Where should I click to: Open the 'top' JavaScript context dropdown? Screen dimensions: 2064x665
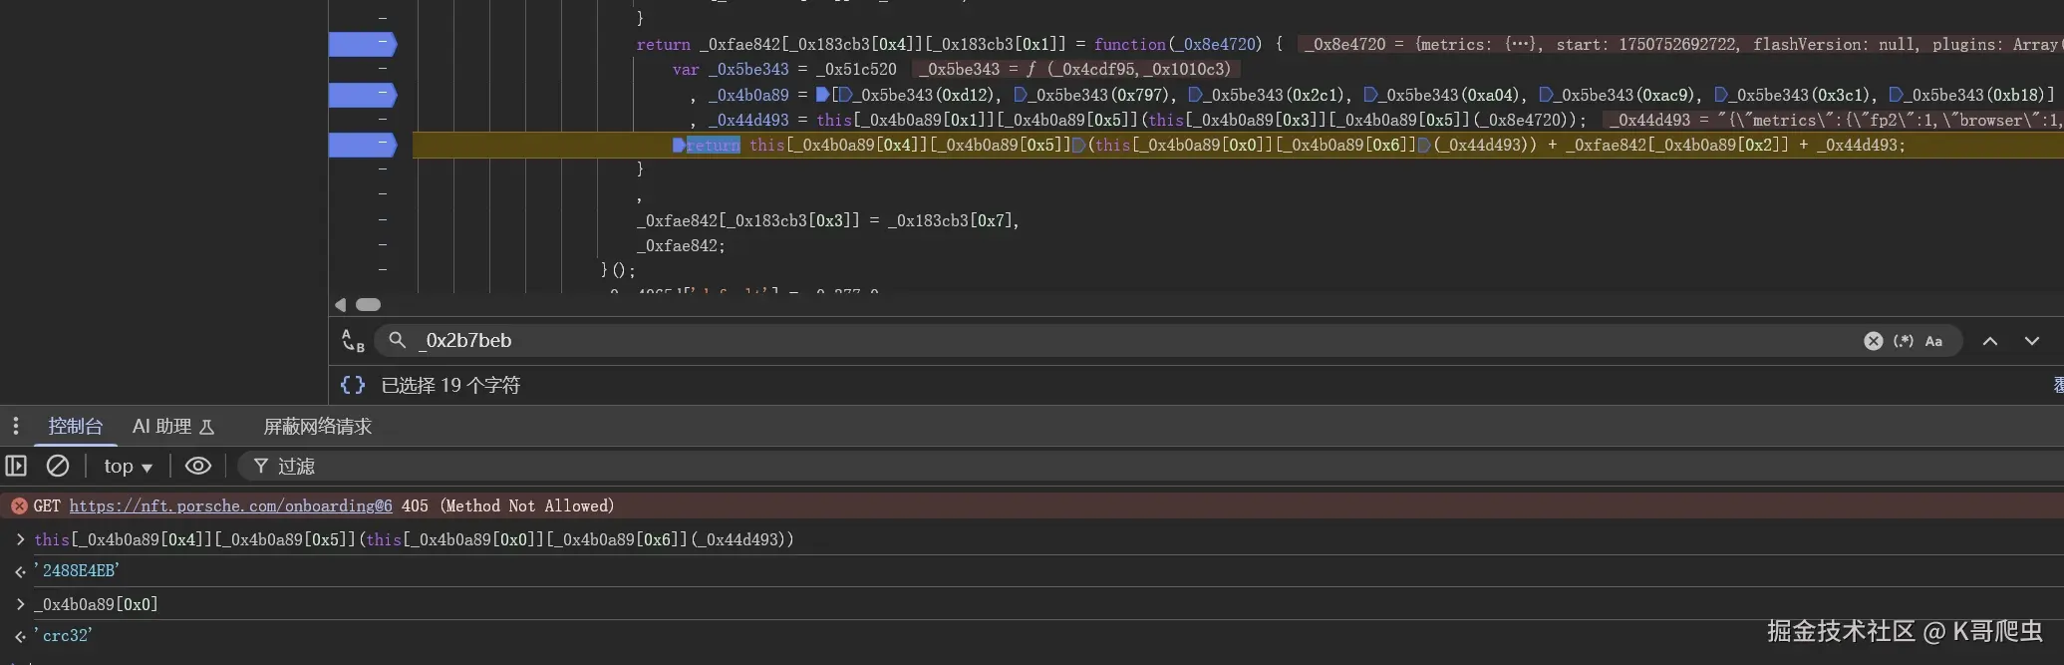click(128, 467)
